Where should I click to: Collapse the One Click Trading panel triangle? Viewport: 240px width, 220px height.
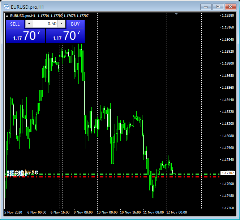pyautogui.click(x=7, y=16)
